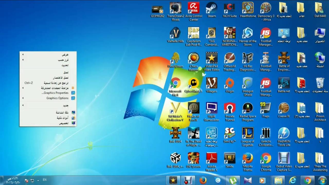Open the Caesar IV shortcut

point(284,110)
